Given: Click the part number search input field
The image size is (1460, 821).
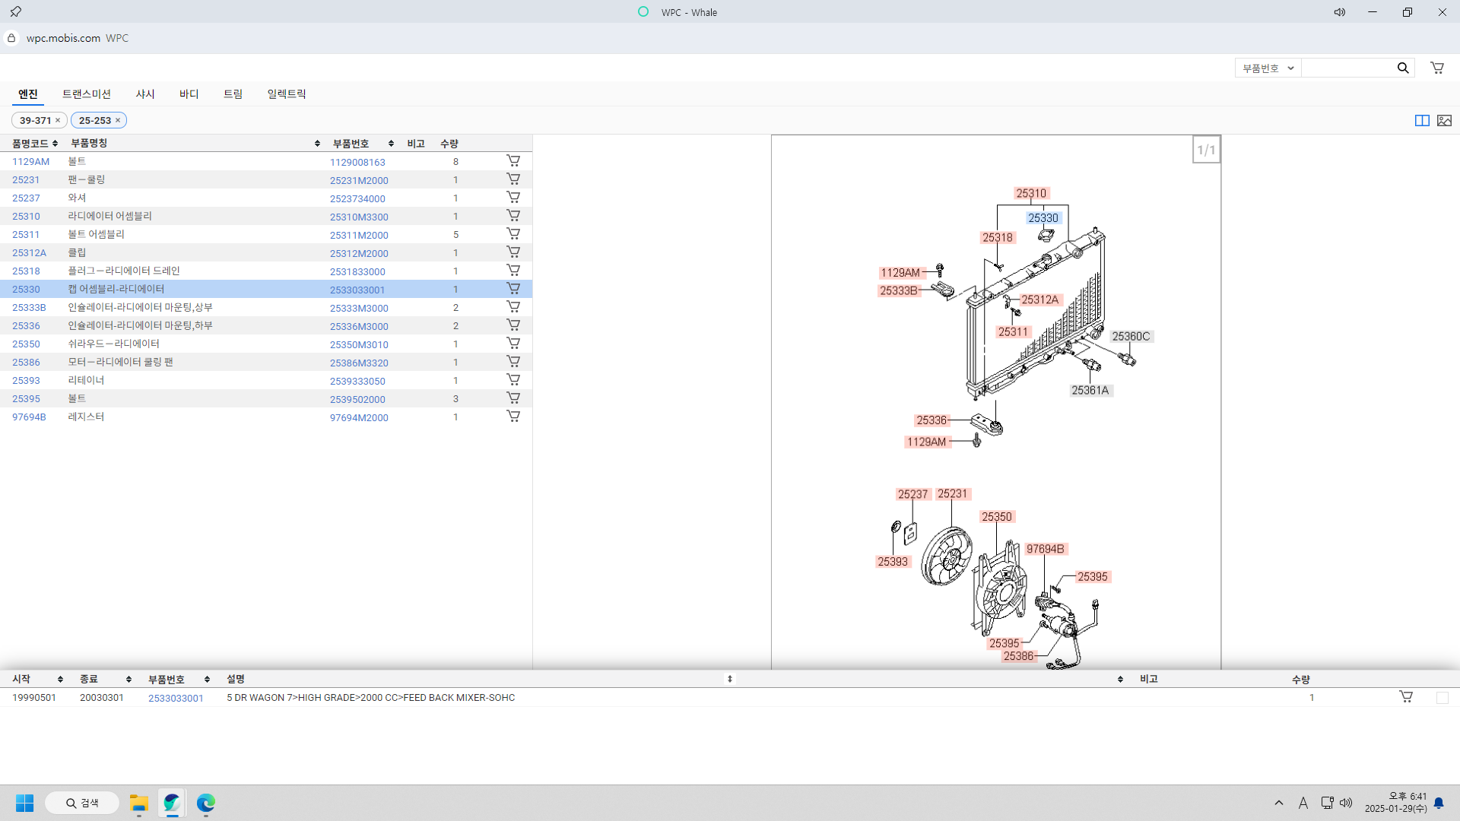Looking at the screenshot, I should [x=1347, y=68].
